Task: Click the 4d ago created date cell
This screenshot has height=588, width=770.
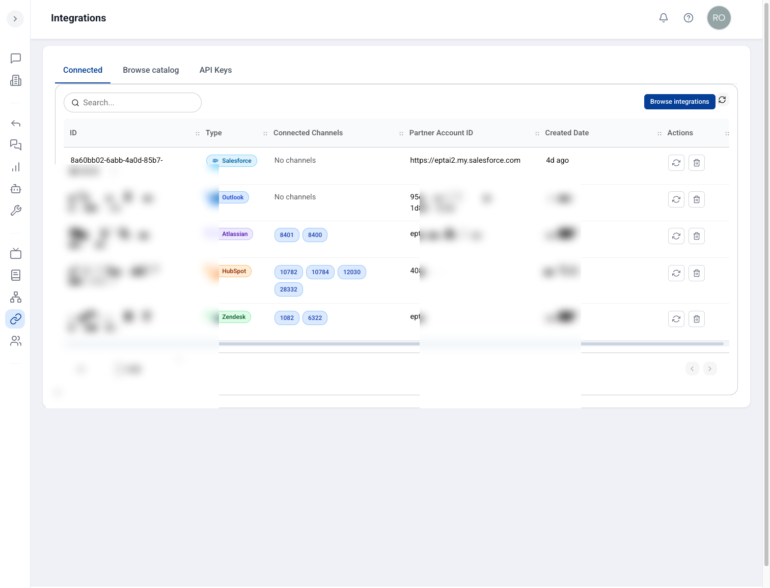Action: [557, 160]
